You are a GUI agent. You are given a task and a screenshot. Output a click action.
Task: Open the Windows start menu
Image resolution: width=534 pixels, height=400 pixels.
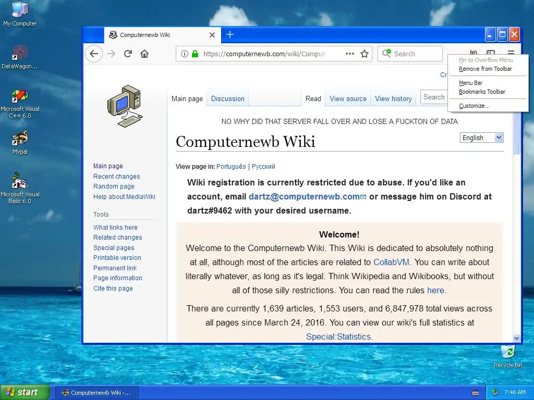pos(25,392)
